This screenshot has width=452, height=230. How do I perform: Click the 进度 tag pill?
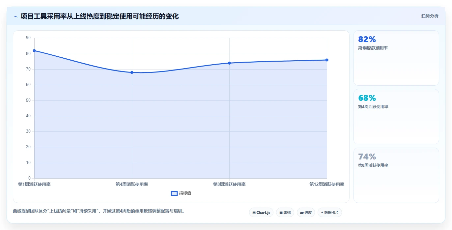[306, 213]
